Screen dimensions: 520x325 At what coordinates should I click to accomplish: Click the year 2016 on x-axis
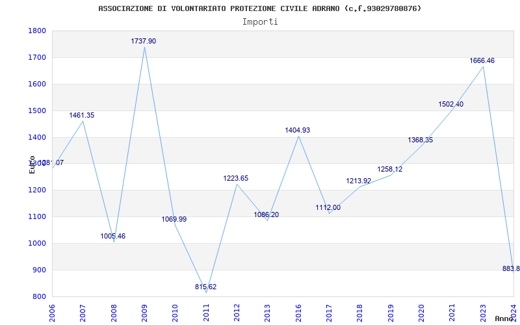298,312
